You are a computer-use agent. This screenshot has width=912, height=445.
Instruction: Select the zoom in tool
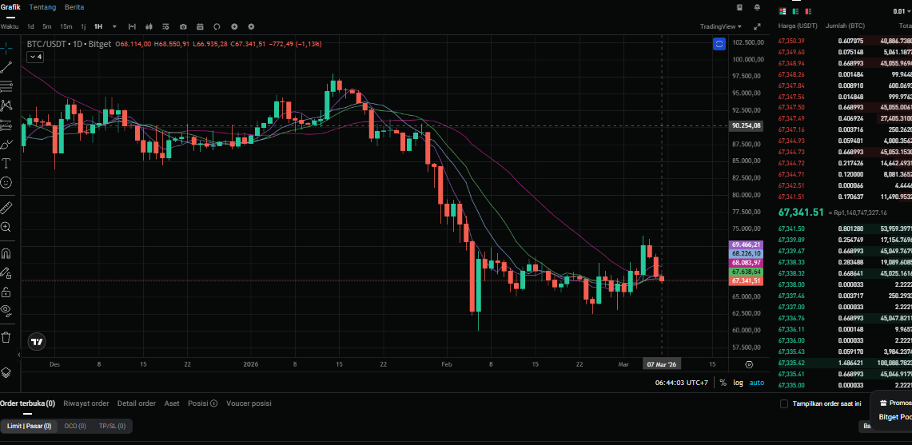[x=6, y=228]
